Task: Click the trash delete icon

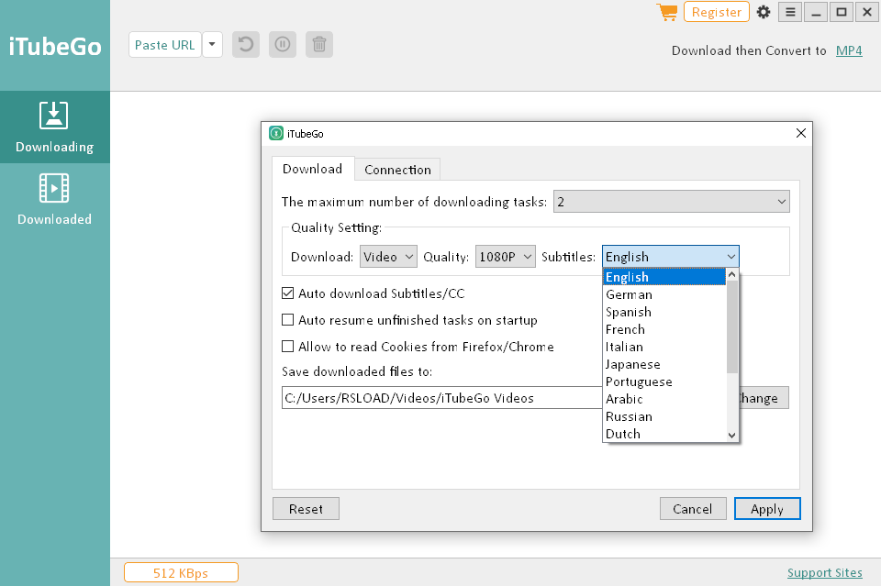Action: point(319,44)
